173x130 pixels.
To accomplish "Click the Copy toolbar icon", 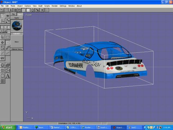I will tap(15, 10).
